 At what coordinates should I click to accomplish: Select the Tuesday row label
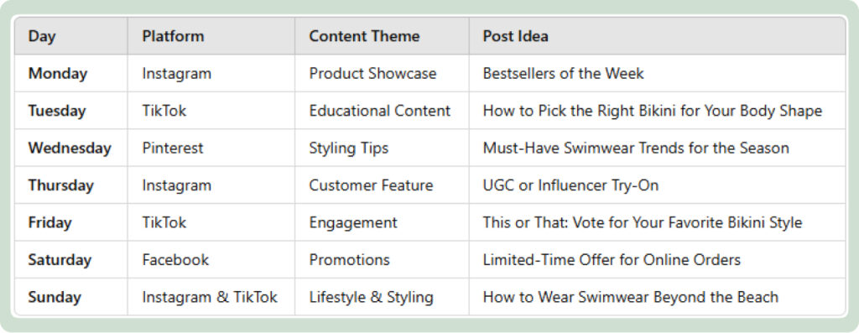tap(57, 111)
